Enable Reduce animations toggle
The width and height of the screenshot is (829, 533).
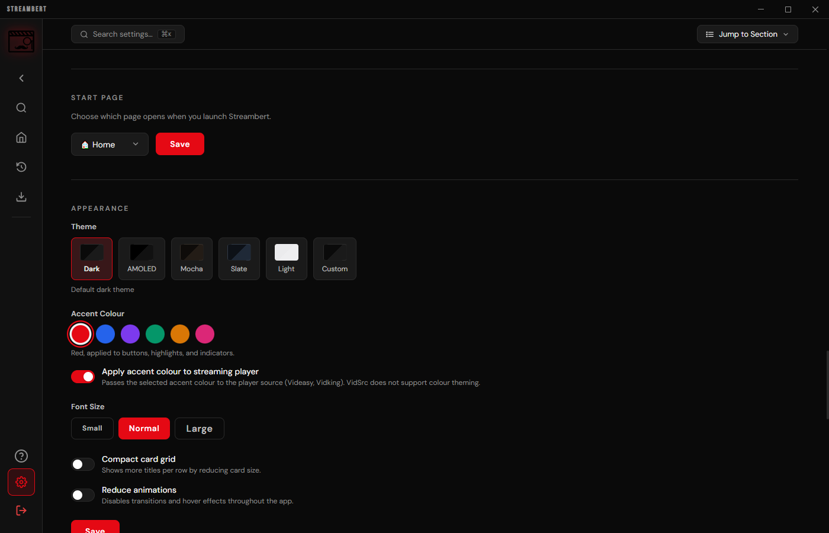(83, 495)
